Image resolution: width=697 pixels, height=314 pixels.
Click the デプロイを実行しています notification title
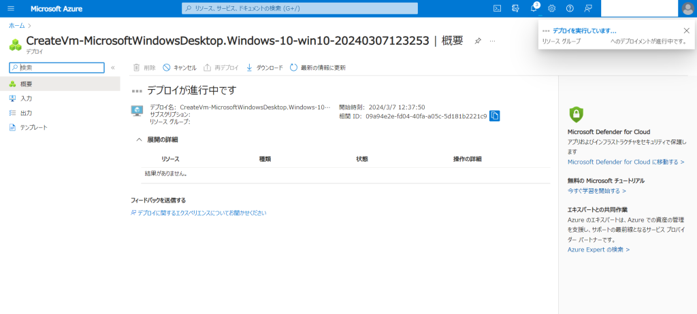pos(584,31)
